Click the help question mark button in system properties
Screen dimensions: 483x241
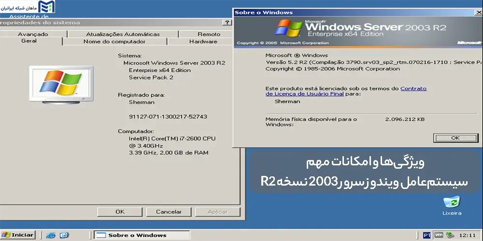pyautogui.click(x=227, y=23)
